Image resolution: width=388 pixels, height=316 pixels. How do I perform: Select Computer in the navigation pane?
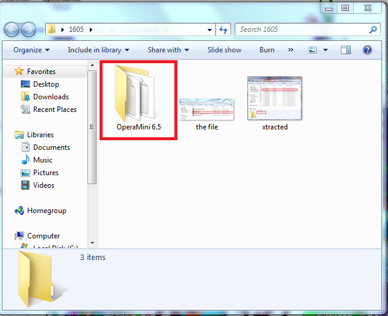pyautogui.click(x=43, y=236)
